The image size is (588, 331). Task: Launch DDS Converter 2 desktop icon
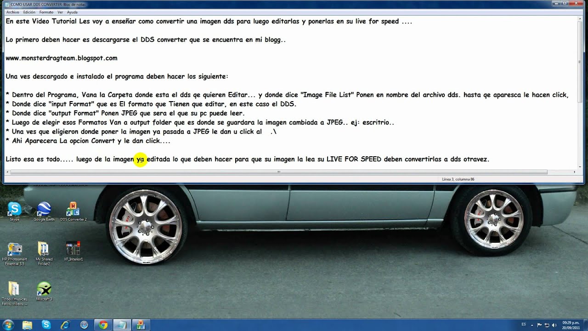point(73,211)
